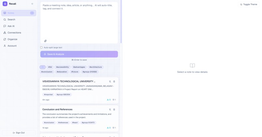
Task: Pin the Conclusion and References note
Action: (110, 109)
